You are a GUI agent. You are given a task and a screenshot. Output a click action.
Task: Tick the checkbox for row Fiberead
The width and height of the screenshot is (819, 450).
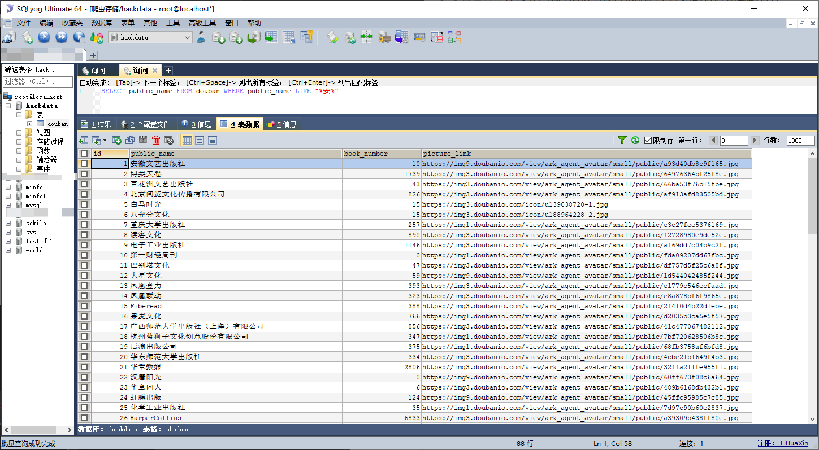(x=84, y=306)
